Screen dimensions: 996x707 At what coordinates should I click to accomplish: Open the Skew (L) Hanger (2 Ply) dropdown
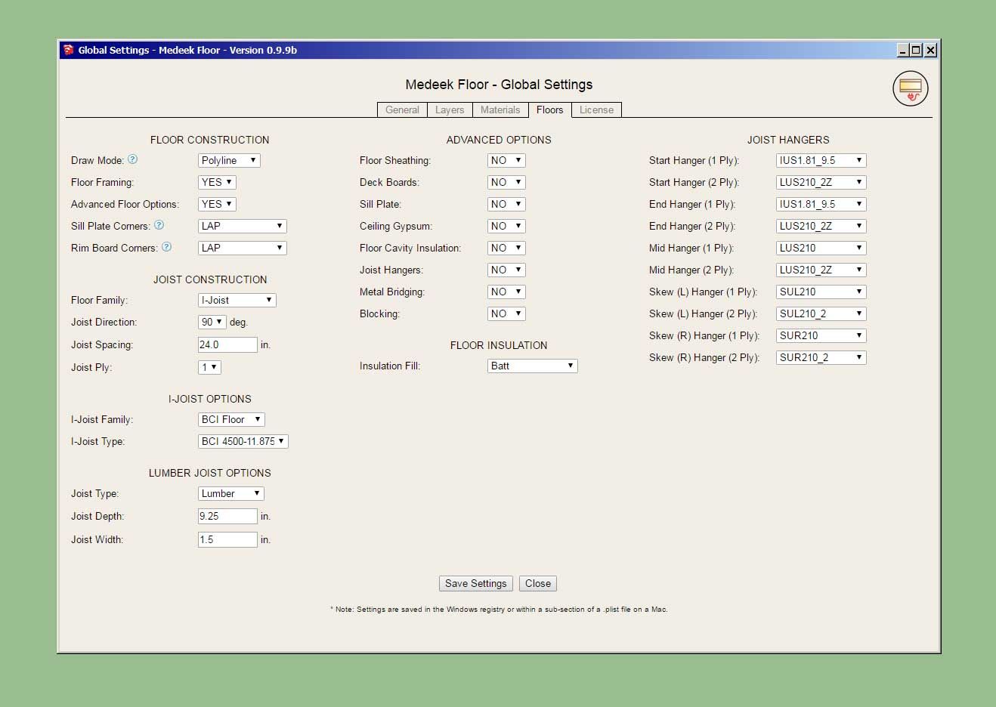(x=821, y=313)
